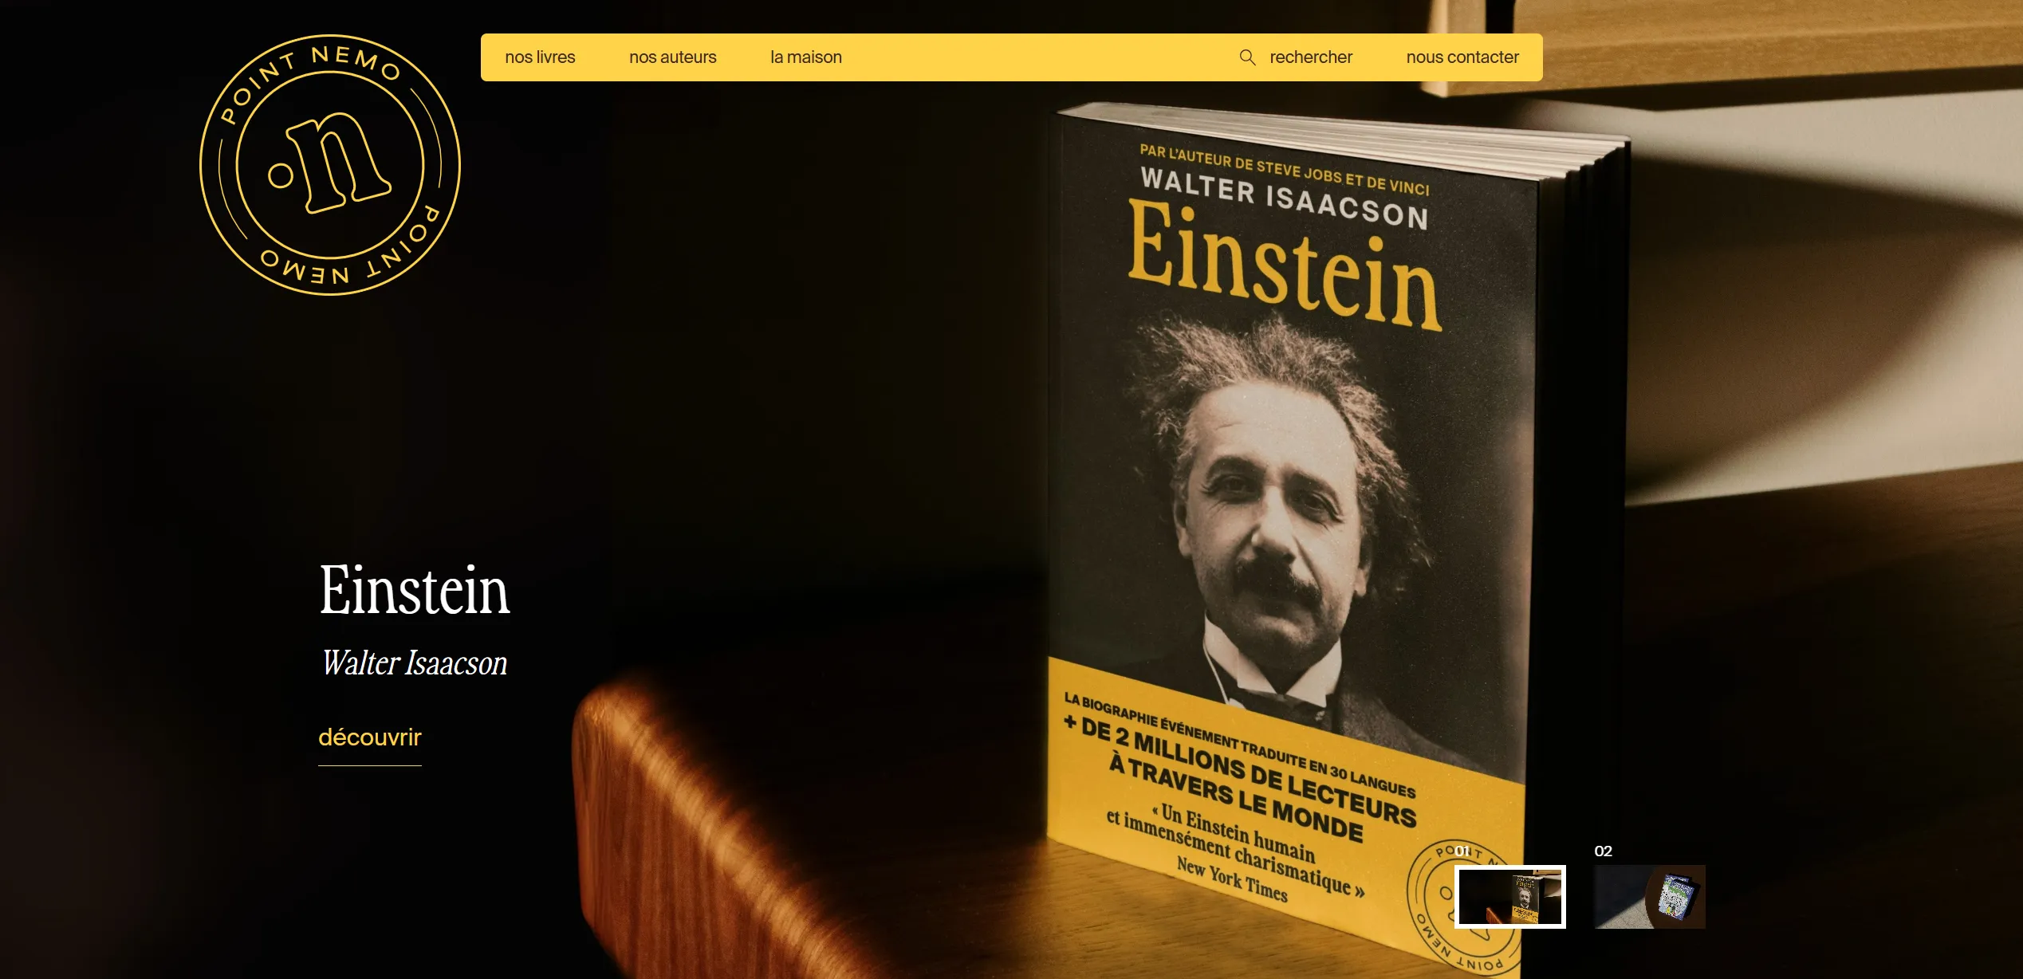Viewport: 2023px width, 979px height.
Task: Click the '01' slide number label
Action: point(1462,851)
